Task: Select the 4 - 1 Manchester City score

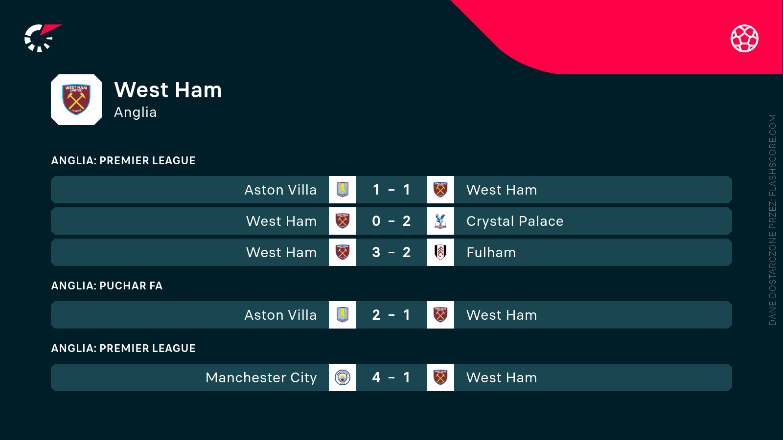Action: [x=391, y=377]
